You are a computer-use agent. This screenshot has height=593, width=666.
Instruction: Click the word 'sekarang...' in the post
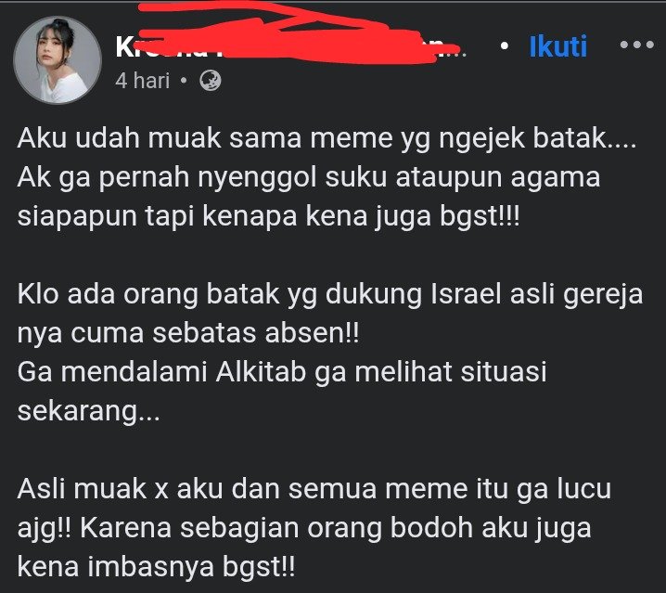[89, 411]
